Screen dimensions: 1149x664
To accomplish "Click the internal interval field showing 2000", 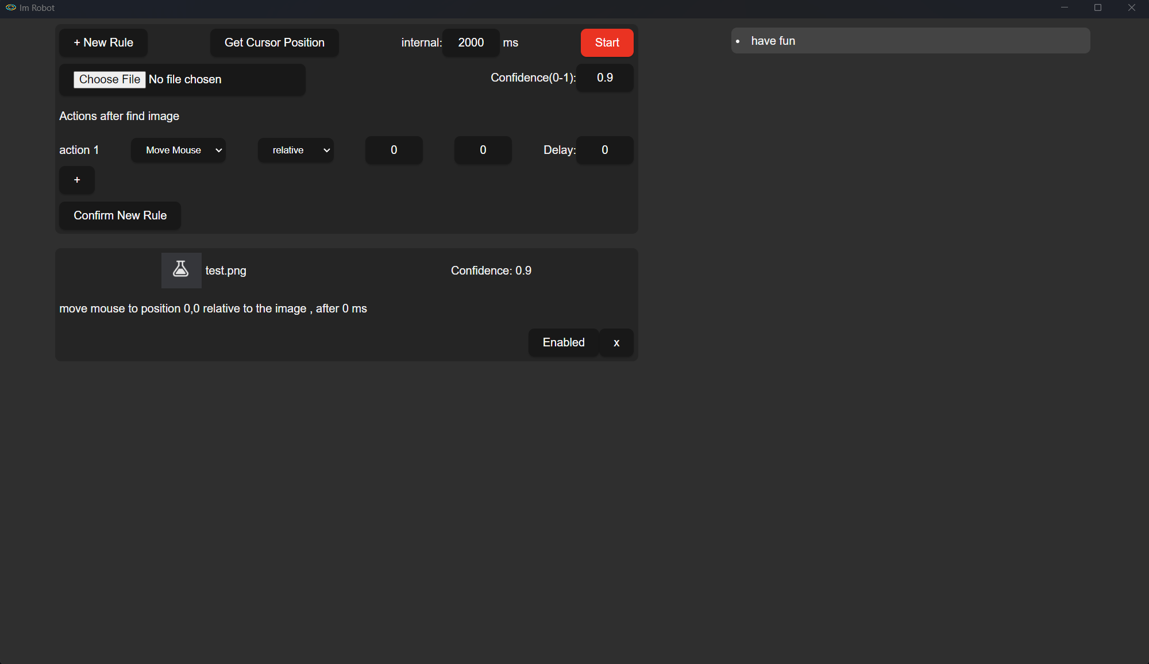I will click(x=471, y=43).
